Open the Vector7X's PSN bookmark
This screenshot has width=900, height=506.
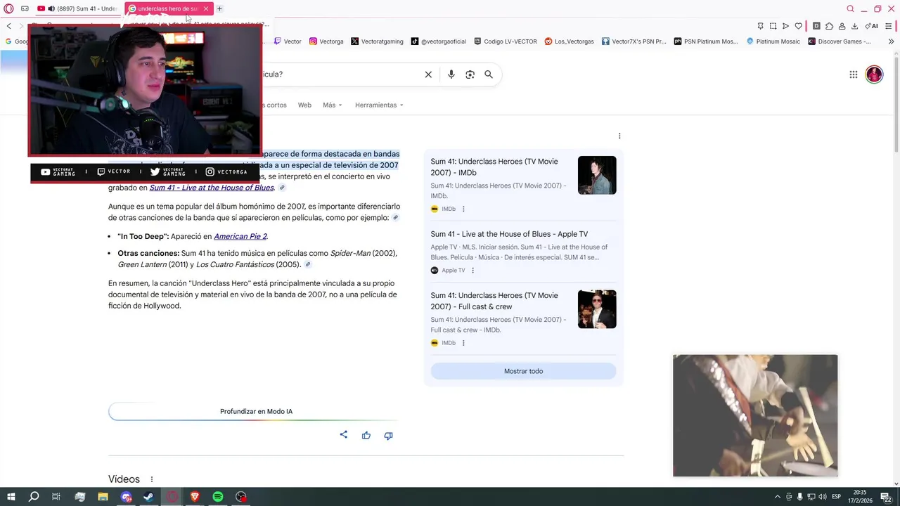coord(634,41)
